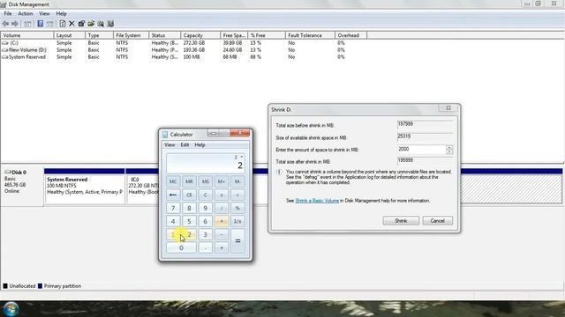Open Disk Management's View menu

coord(44,14)
